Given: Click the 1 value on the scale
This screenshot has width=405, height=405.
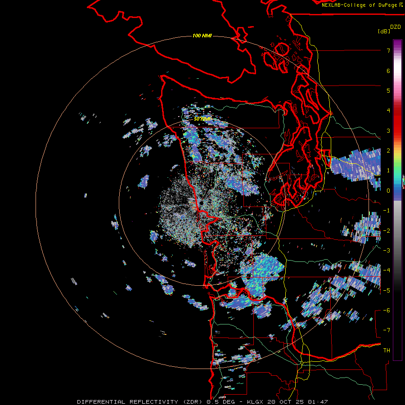Looking at the screenshot, I should (388, 171).
